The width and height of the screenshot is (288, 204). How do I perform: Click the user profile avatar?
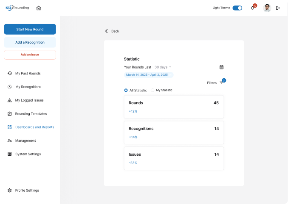(267, 8)
